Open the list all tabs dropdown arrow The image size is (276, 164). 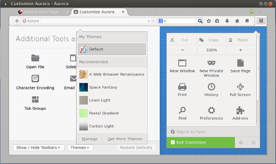[260, 12]
